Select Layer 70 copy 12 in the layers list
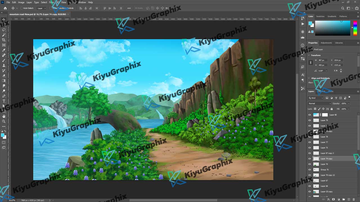Viewport: 360px width, 202px height. [x=328, y=175]
